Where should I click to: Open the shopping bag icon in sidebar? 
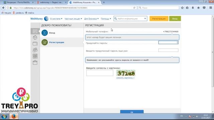pyautogui.click(x=35, y=62)
